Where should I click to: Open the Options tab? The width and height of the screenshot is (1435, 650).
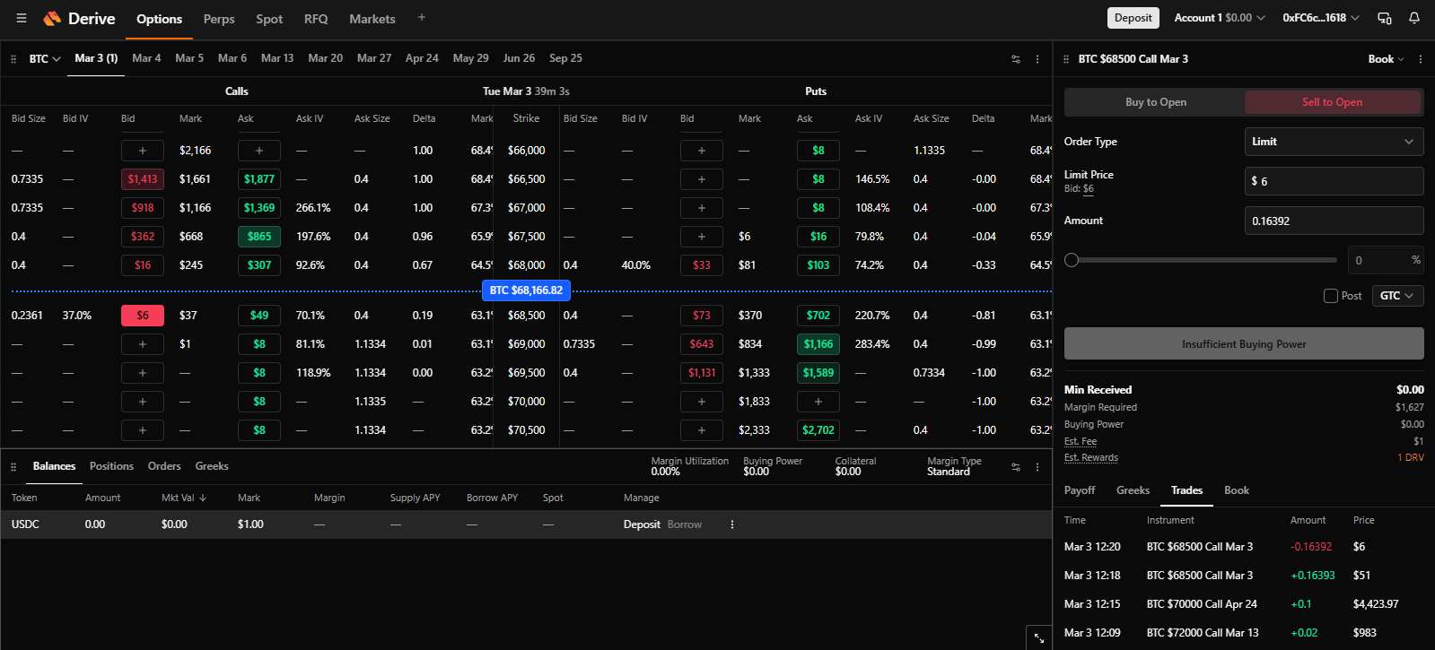click(x=159, y=19)
